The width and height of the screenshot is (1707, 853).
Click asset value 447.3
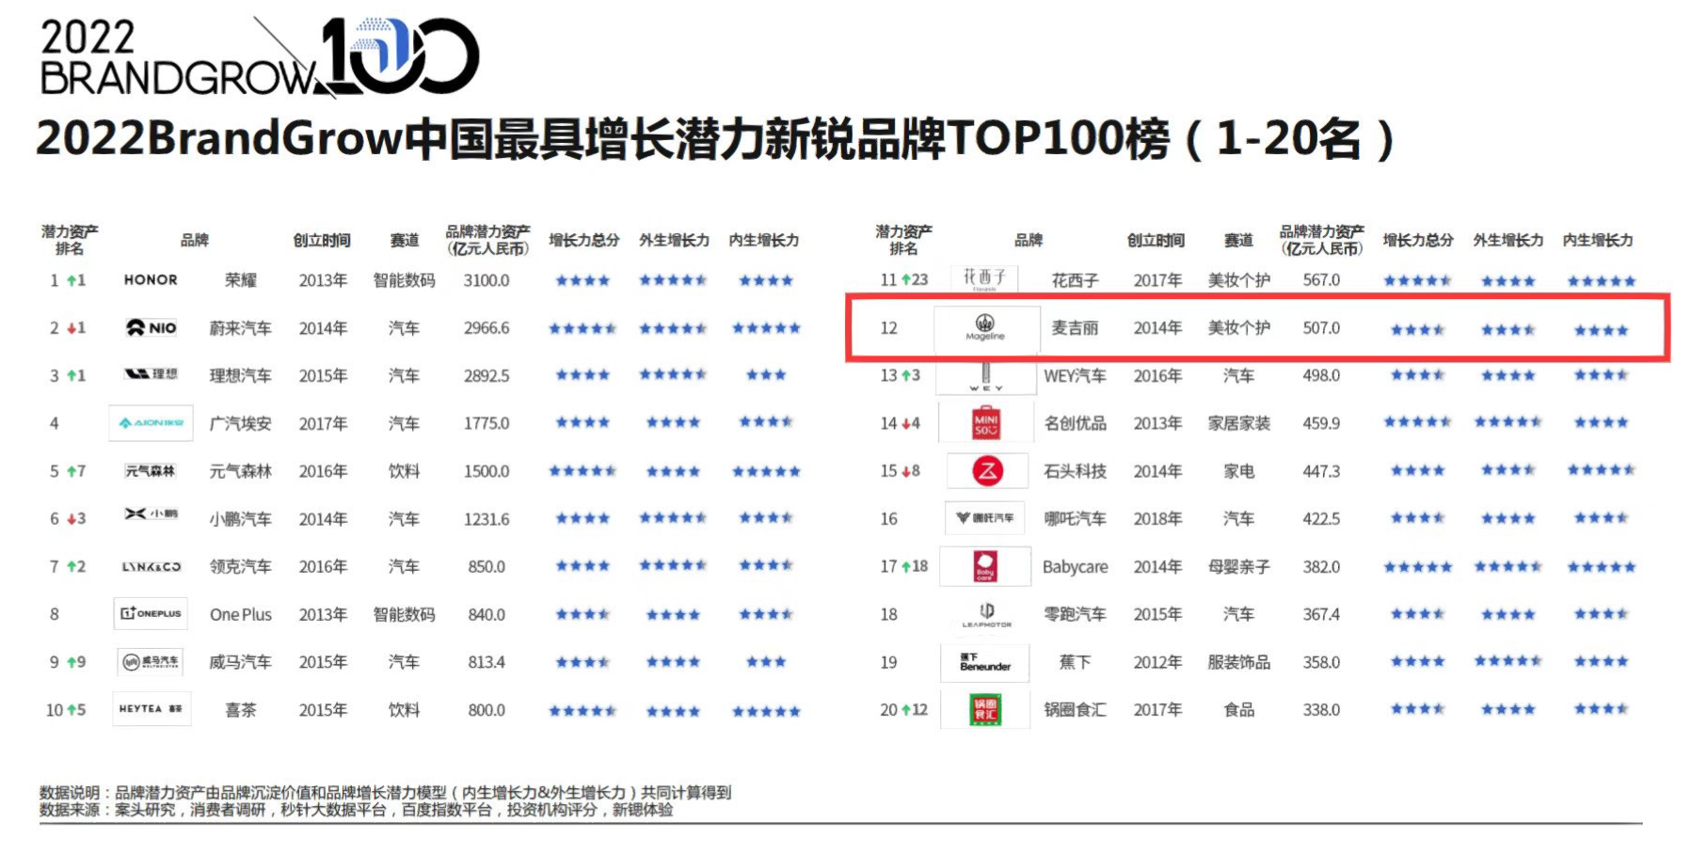click(1321, 471)
